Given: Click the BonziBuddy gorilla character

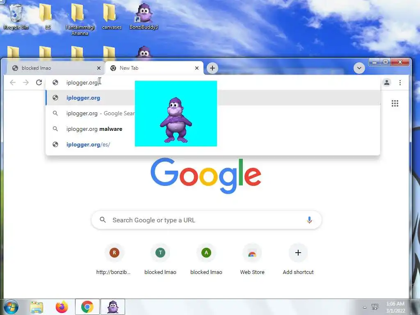Looking at the screenshot, I should pyautogui.click(x=176, y=120).
